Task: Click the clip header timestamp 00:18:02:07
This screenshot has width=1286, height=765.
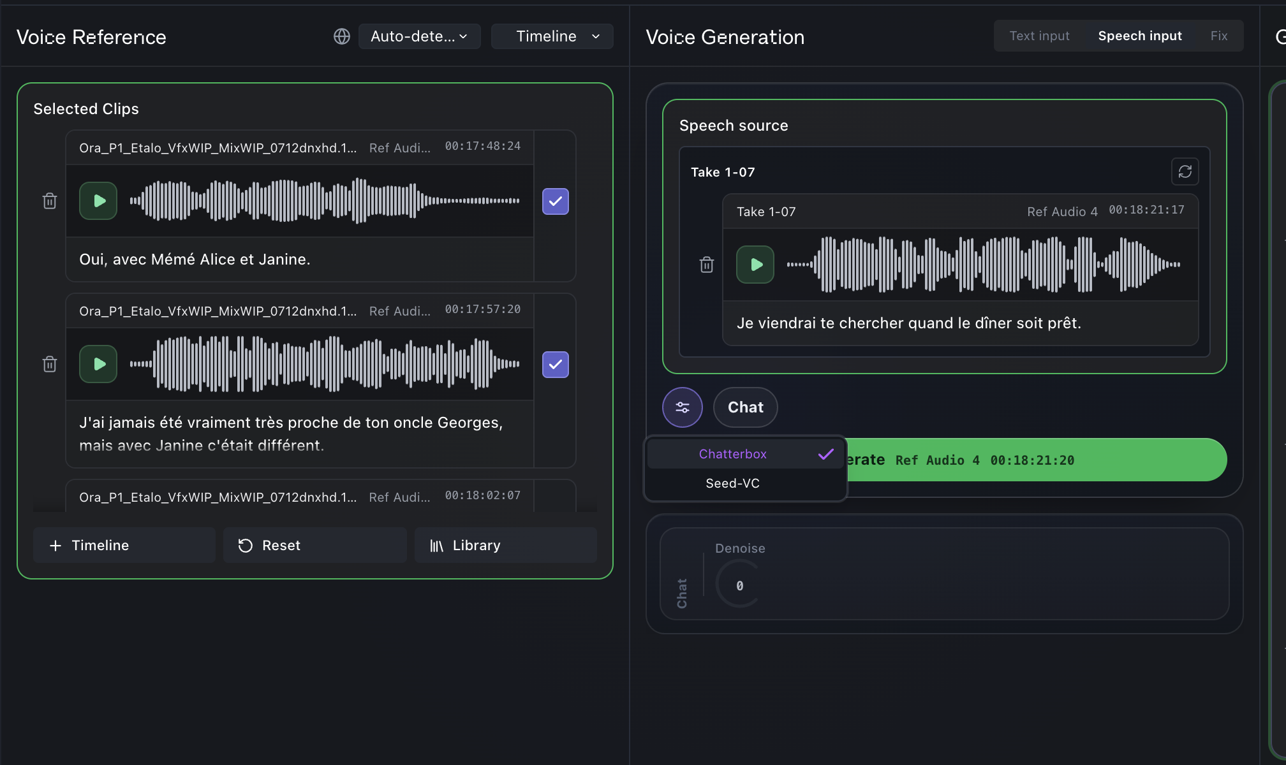Action: pos(482,495)
